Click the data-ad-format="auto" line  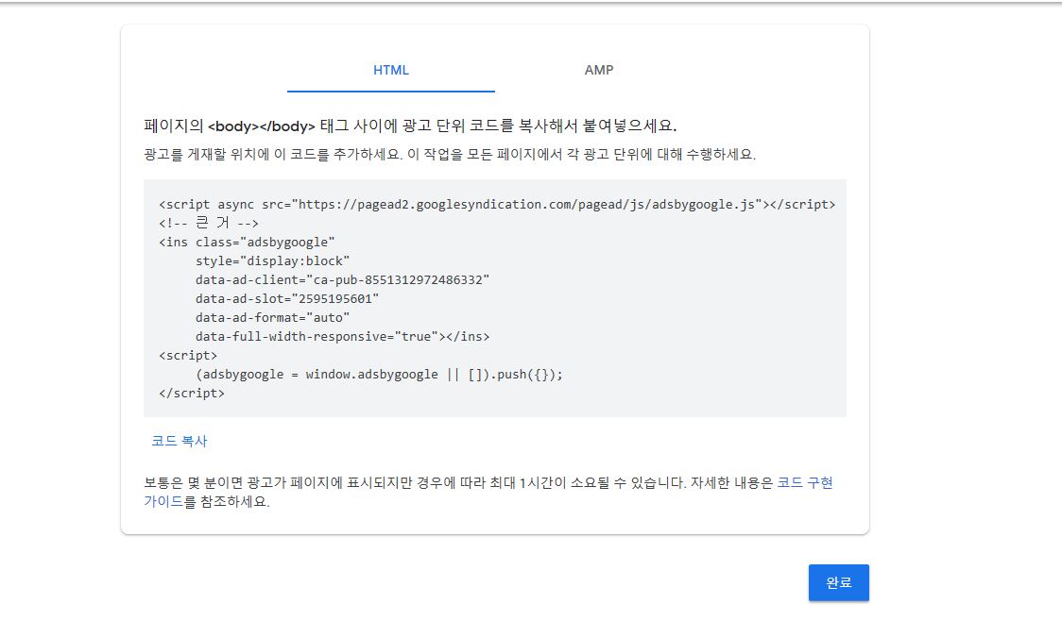pos(272,318)
